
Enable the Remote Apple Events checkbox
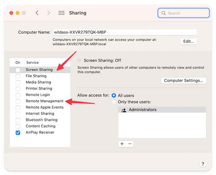18,108
